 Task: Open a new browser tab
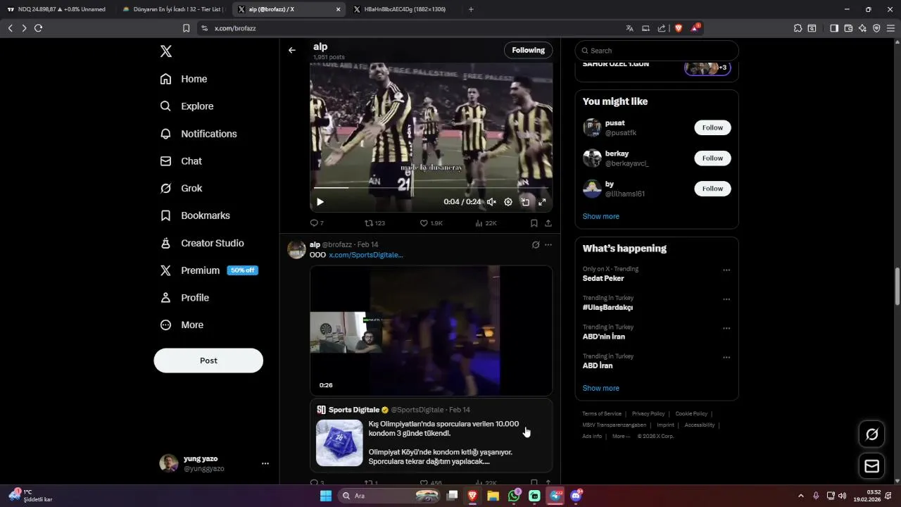click(x=471, y=9)
